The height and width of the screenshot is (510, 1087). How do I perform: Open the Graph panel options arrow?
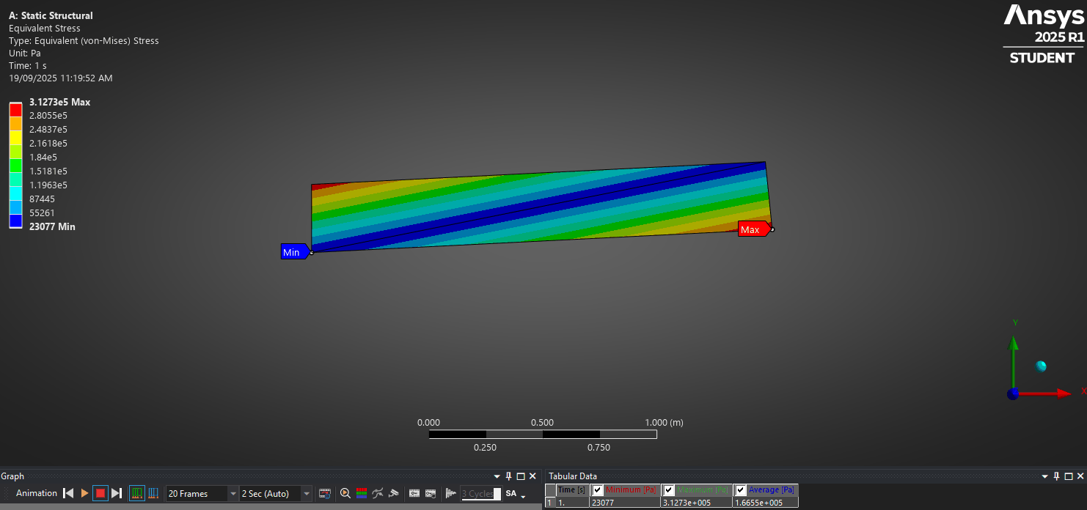(x=497, y=476)
